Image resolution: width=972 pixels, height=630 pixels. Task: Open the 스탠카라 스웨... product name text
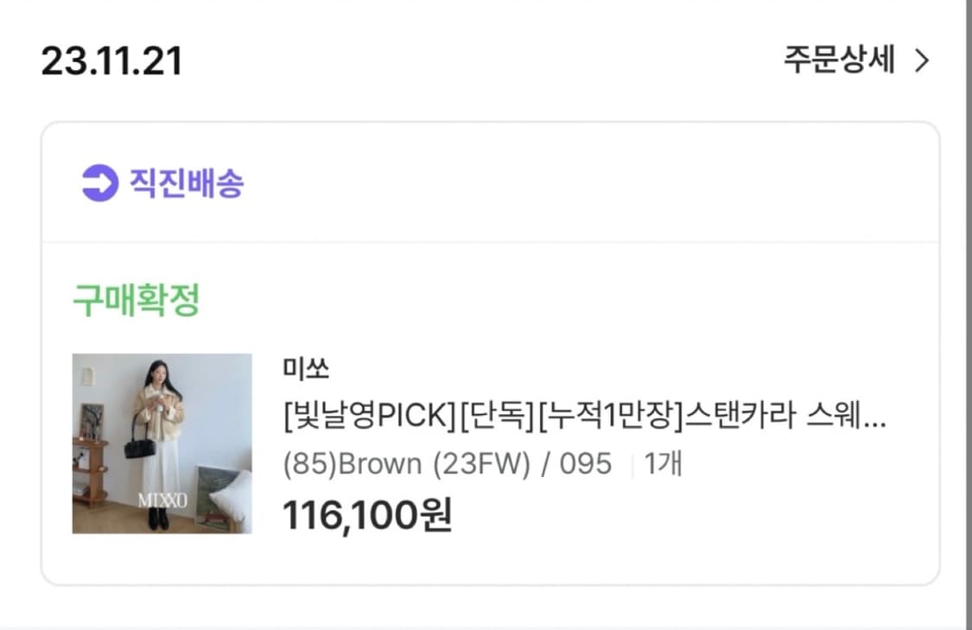(785, 415)
